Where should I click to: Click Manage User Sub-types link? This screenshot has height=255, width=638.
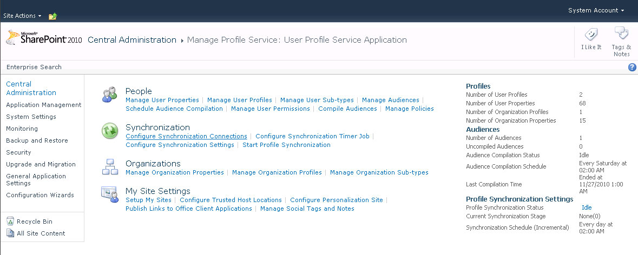317,100
